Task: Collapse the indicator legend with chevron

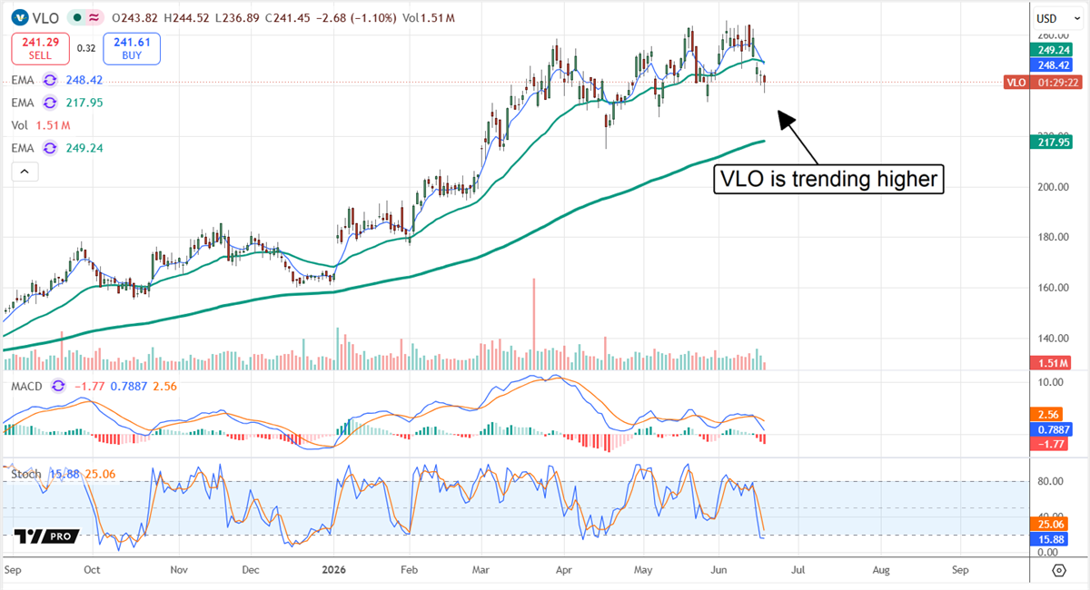Action: pos(25,171)
